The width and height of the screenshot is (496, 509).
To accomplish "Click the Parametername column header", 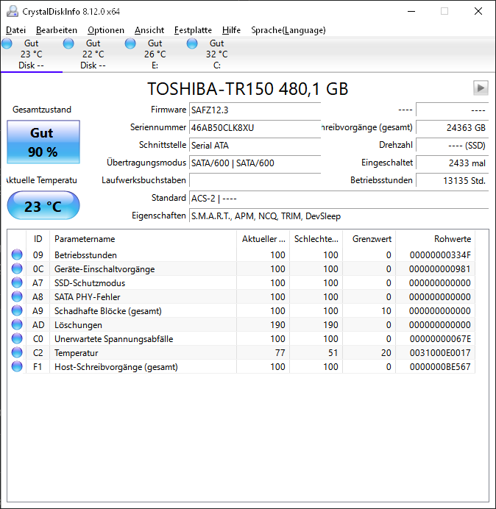I will [143, 239].
